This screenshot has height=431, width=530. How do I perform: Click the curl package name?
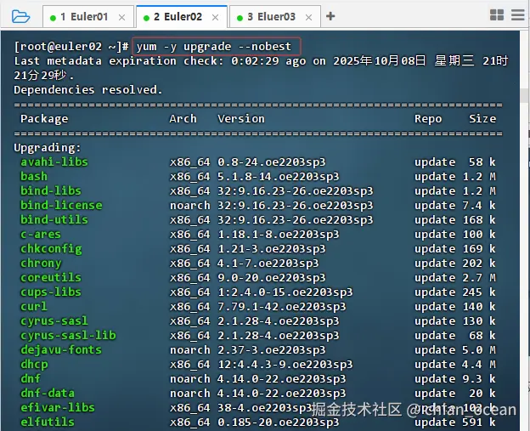(x=34, y=307)
